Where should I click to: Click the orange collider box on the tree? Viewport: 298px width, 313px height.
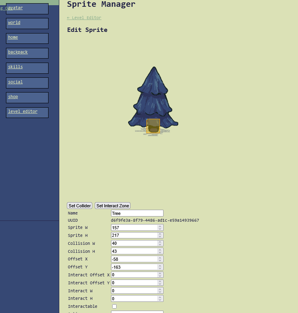153,126
